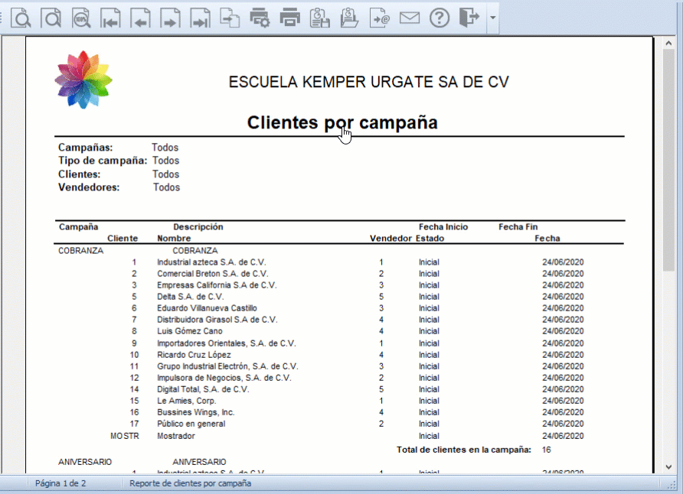Screen dimensions: 683x494
Task: Jump to the last page
Action: 200,17
